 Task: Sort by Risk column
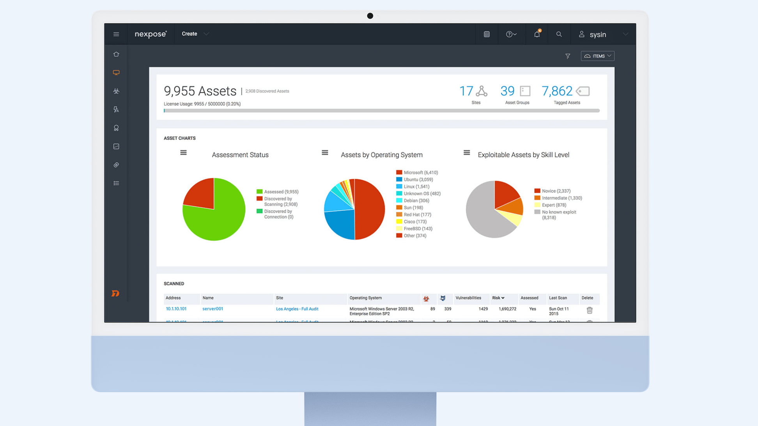(x=498, y=298)
